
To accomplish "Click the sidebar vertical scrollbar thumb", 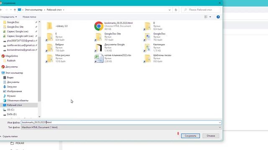I will (39, 69).
